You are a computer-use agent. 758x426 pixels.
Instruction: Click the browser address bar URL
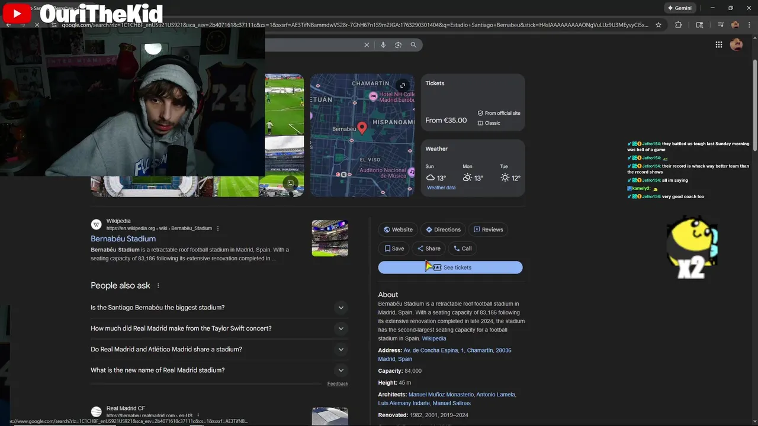[355, 25]
